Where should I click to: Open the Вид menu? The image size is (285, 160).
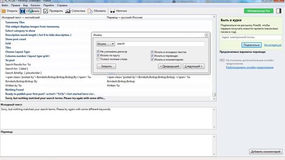pyautogui.click(x=25, y=5)
